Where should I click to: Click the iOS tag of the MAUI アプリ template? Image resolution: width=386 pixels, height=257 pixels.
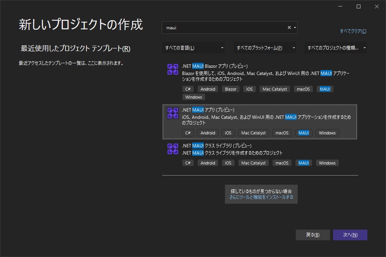coord(228,133)
